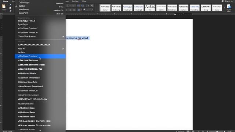Click the Format Painter brush icon
Viewport: 235px width, 132px height.
coord(10,11)
